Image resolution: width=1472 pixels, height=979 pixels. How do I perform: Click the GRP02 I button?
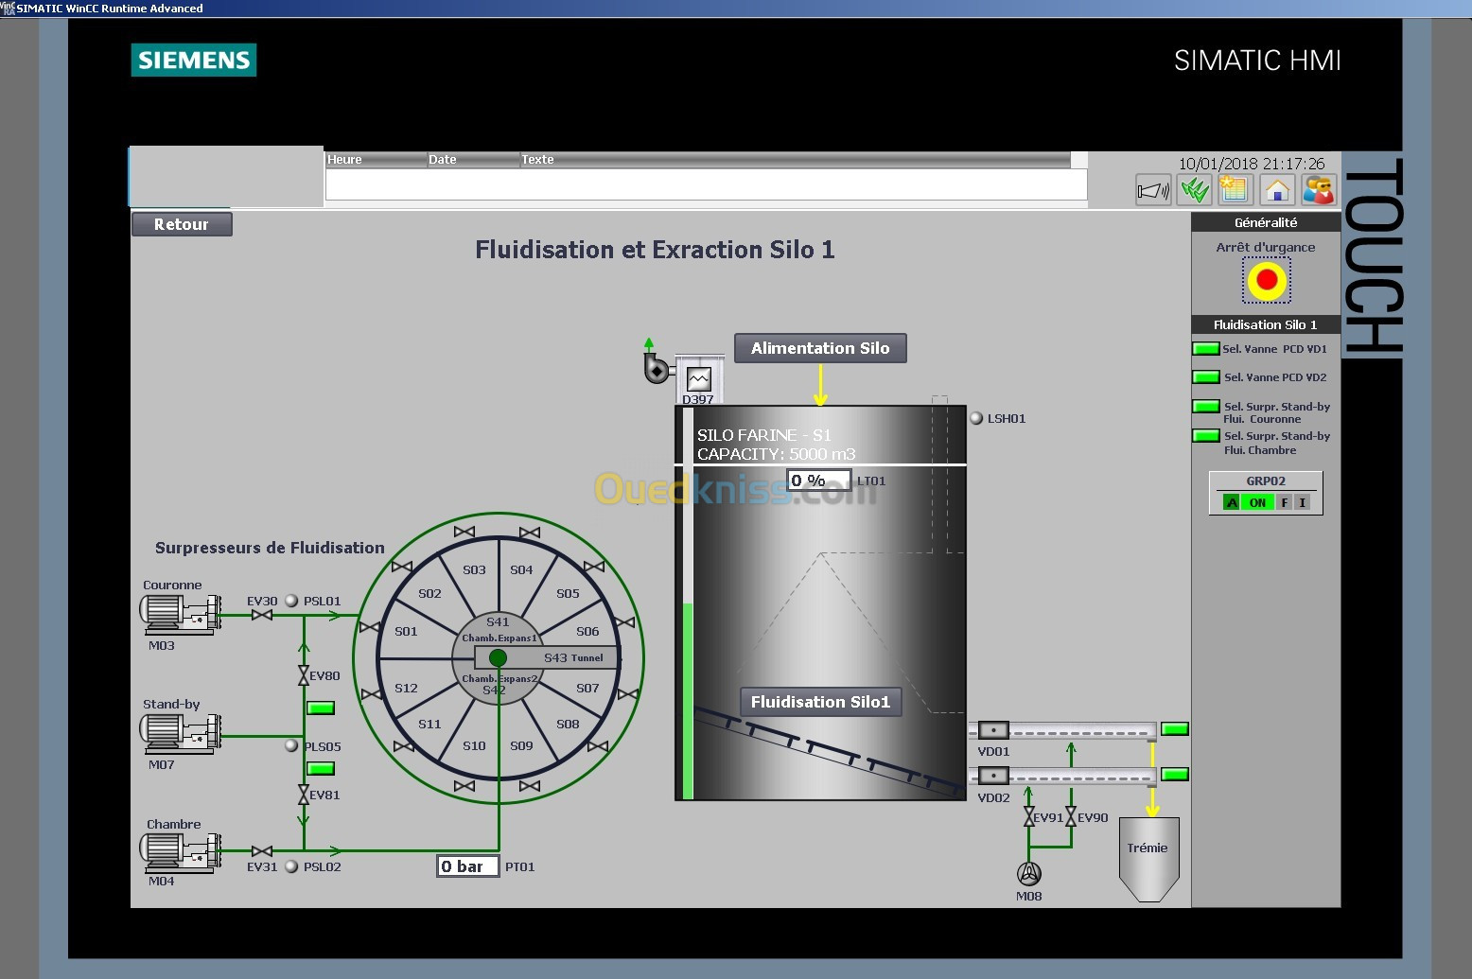[1303, 502]
